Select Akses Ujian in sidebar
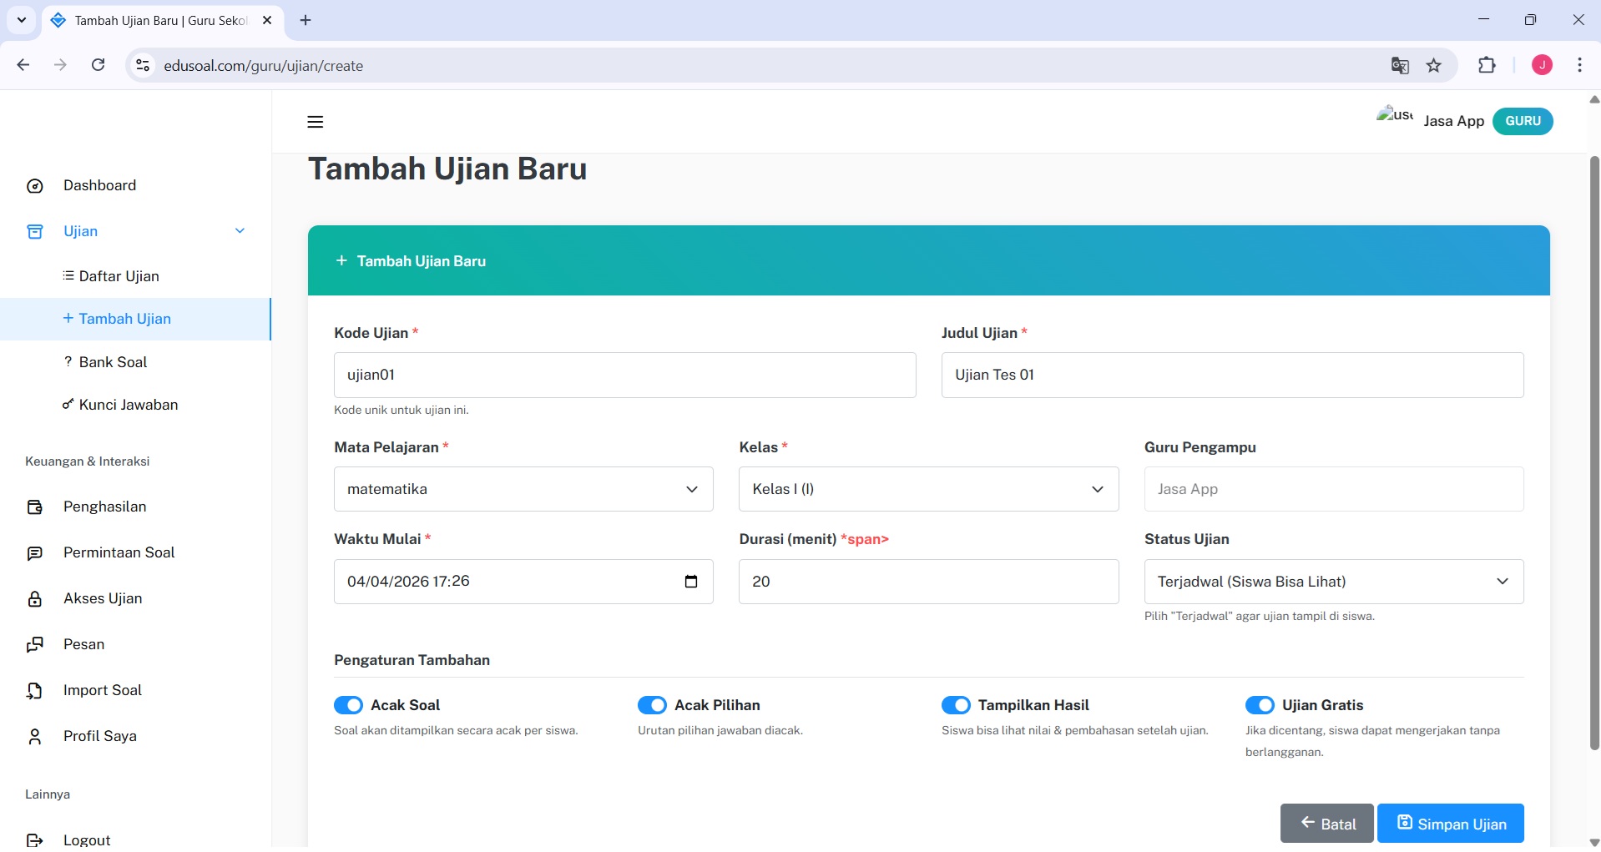Viewport: 1601px width, 852px height. [103, 598]
